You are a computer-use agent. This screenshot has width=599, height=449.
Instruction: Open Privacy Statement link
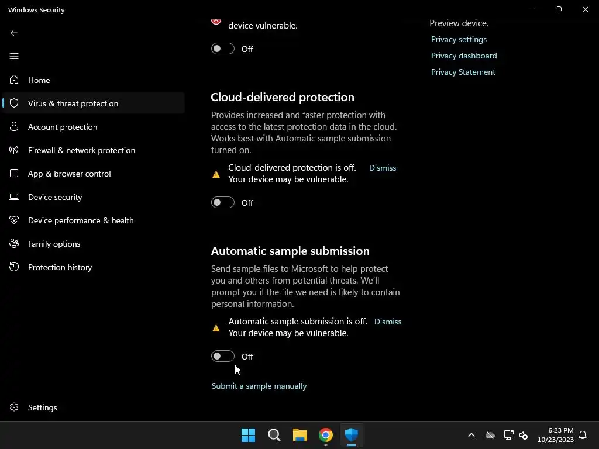463,72
